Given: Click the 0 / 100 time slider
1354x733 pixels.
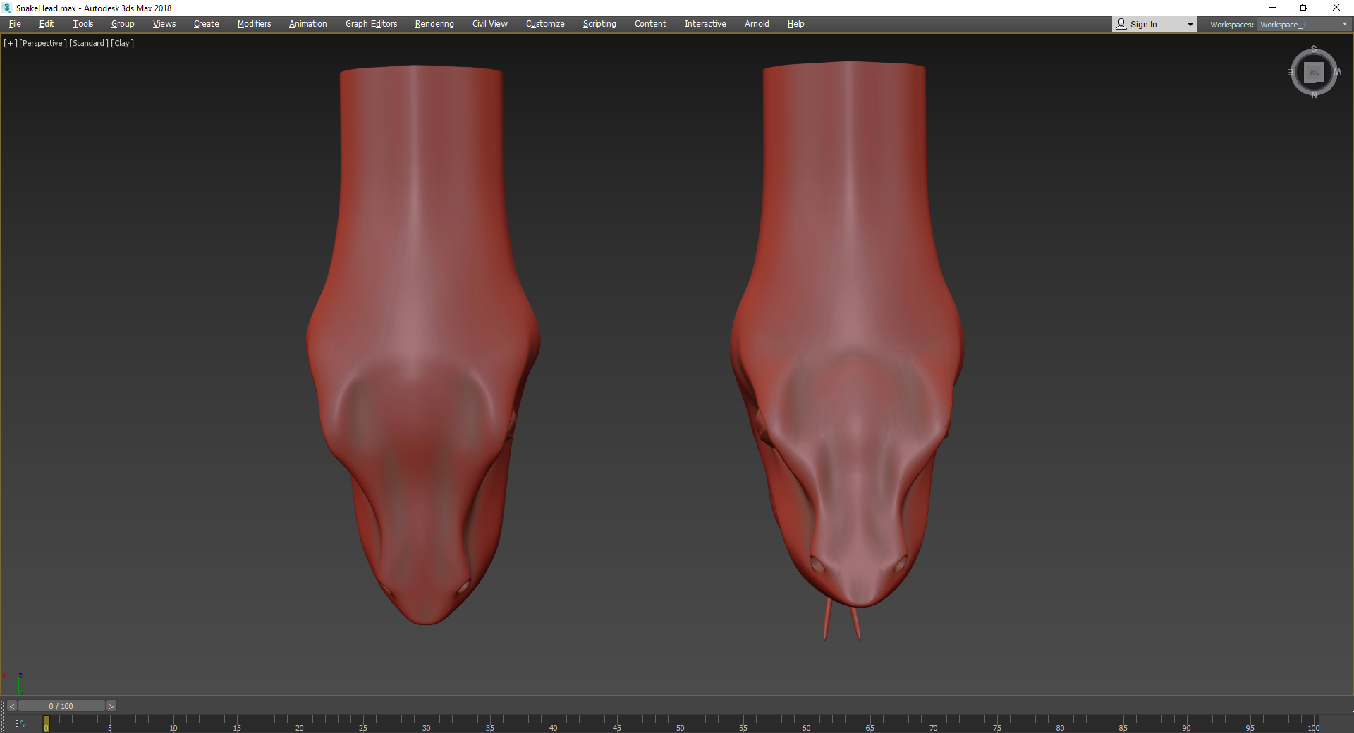Looking at the screenshot, I should coord(61,706).
